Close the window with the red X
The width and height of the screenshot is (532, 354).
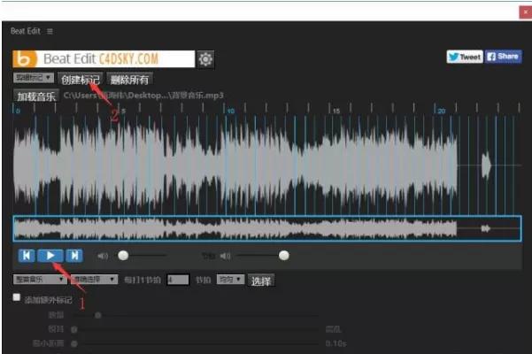pos(525,12)
